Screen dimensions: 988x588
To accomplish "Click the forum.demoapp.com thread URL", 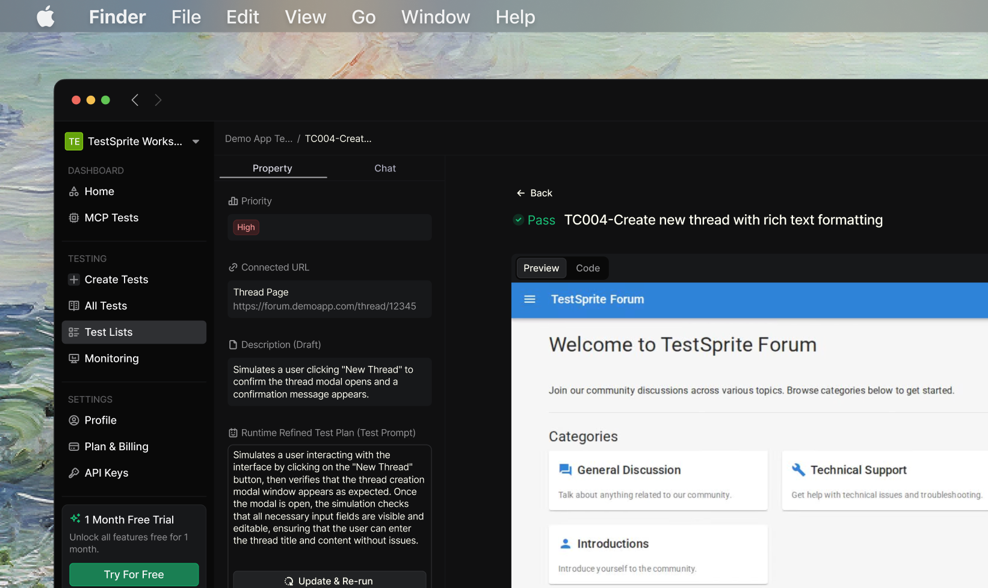I will [324, 306].
